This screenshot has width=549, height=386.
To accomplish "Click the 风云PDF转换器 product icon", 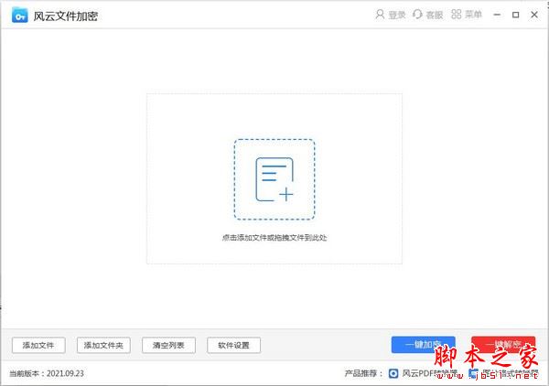I will click(393, 373).
